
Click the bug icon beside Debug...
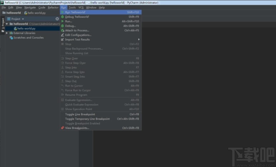coord(62,26)
